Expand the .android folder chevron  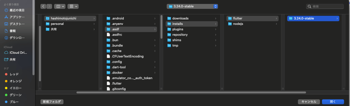click(x=155, y=18)
